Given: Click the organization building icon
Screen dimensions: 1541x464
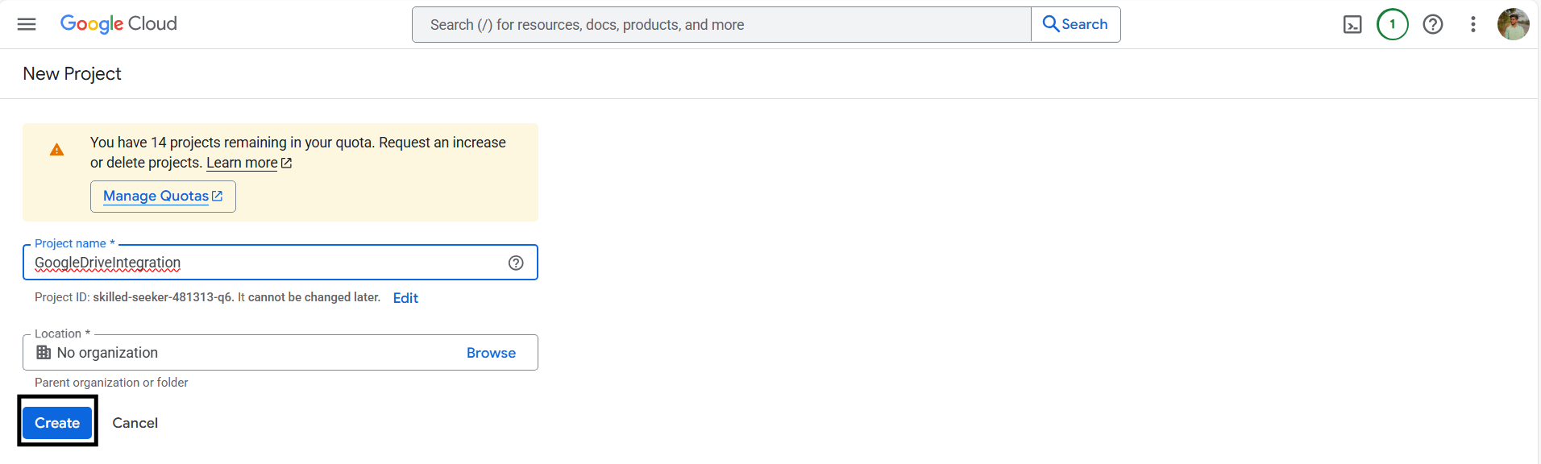Looking at the screenshot, I should (x=44, y=353).
